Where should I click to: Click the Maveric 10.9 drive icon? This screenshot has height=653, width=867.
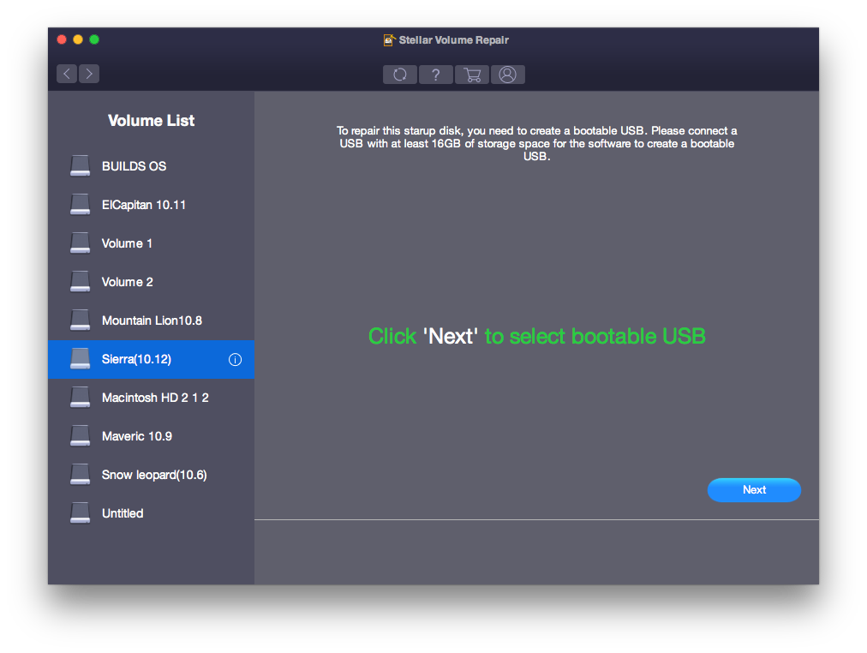pyautogui.click(x=81, y=436)
